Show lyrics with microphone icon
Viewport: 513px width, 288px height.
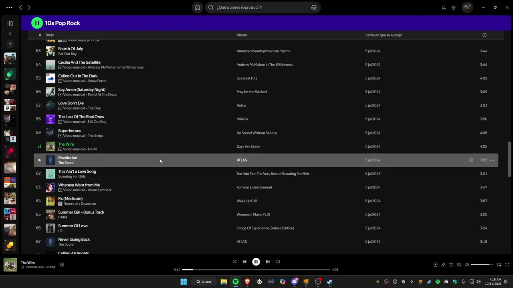(x=443, y=264)
